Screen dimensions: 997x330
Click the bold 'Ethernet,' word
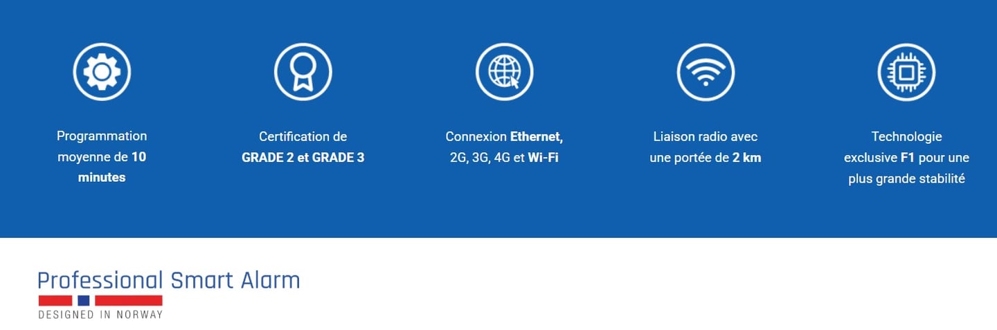point(537,136)
